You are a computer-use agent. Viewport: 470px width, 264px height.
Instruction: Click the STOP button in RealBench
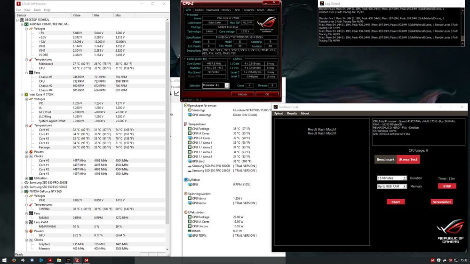pos(447,186)
